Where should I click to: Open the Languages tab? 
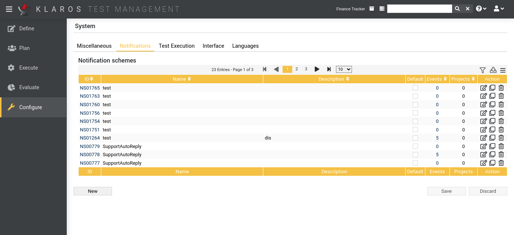pyautogui.click(x=245, y=46)
